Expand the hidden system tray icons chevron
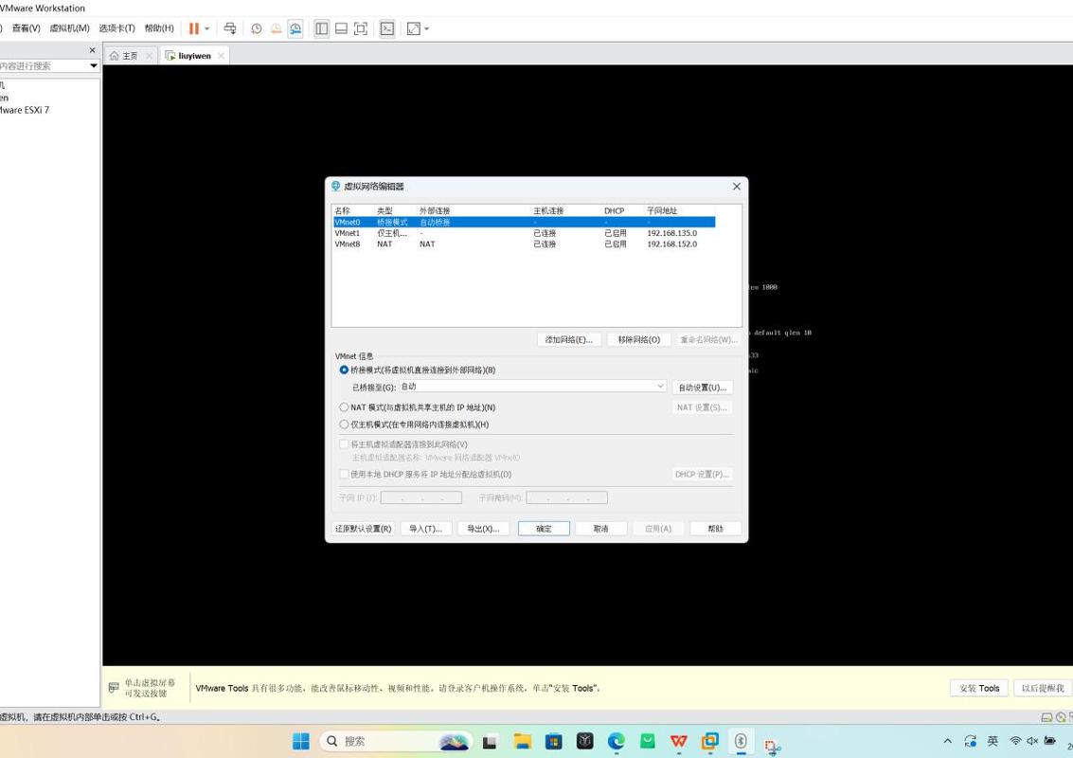Screen dimensions: 1073x758 pos(948,741)
